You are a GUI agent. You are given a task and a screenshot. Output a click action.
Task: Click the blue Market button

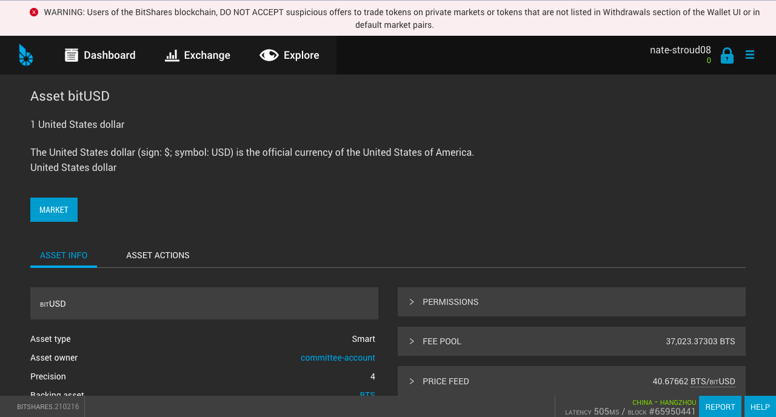pyautogui.click(x=54, y=210)
